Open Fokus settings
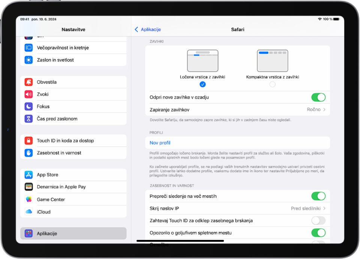This screenshot has width=360, height=259. click(73, 106)
